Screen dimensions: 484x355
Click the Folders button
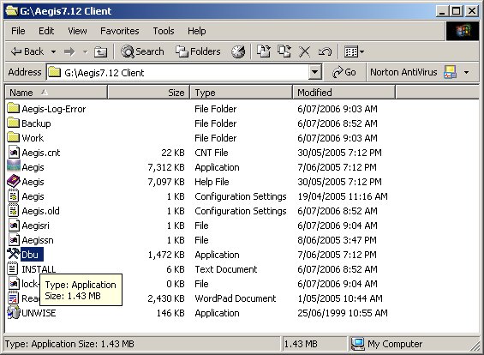(x=198, y=51)
